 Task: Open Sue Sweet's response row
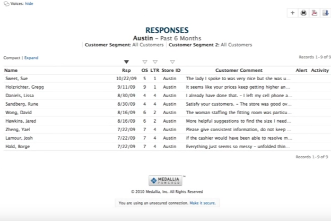pos(17,79)
